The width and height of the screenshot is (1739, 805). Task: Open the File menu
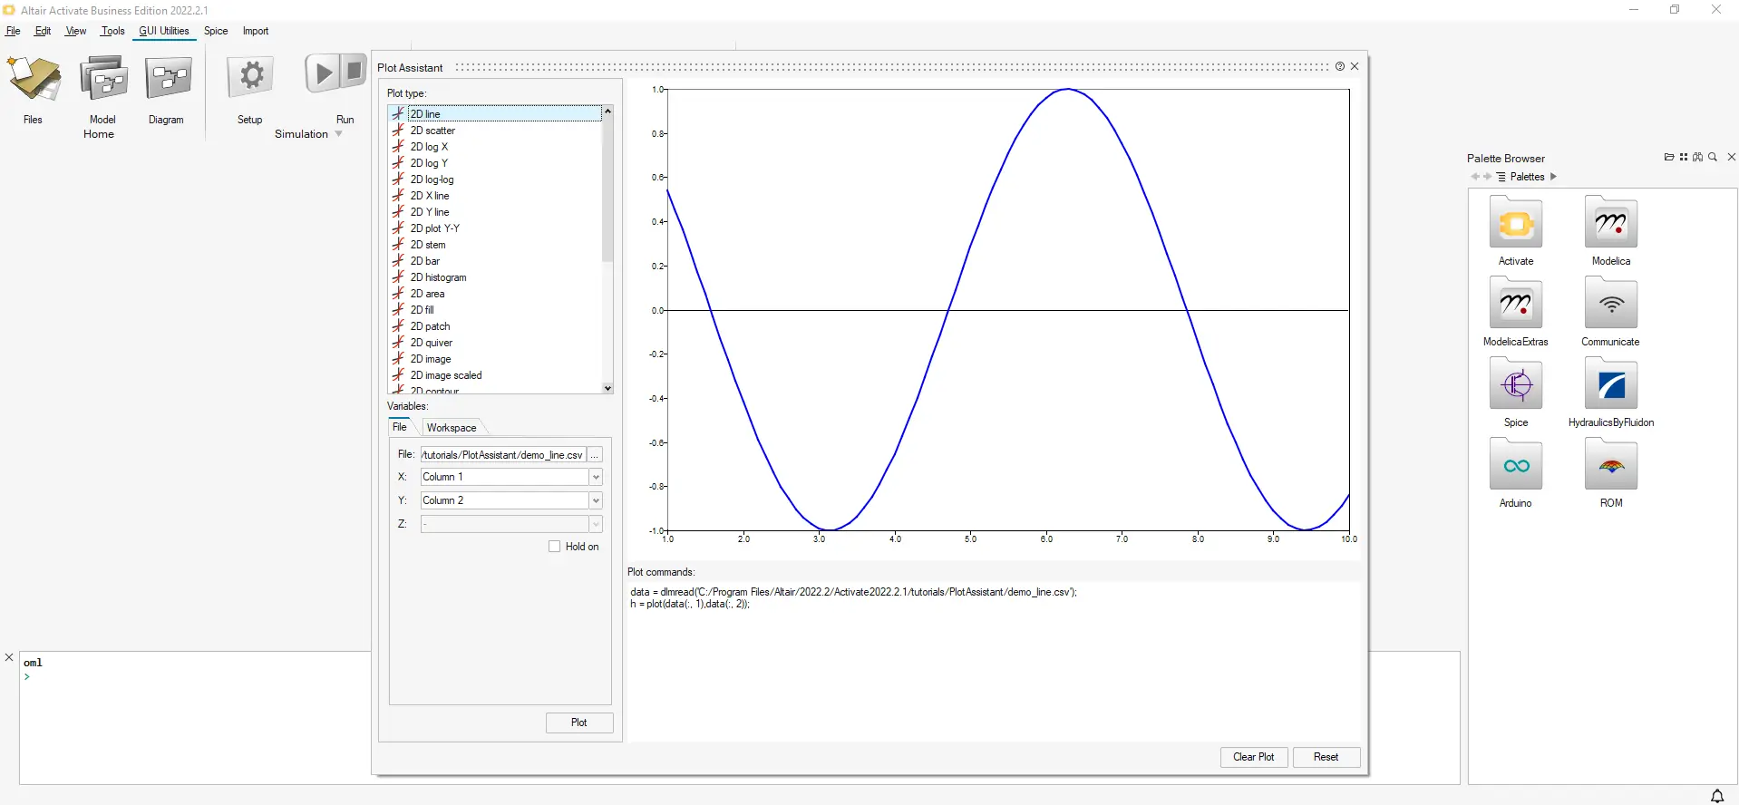click(13, 31)
